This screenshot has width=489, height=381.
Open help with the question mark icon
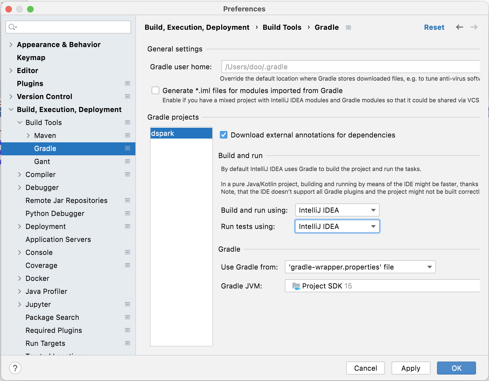click(x=15, y=368)
